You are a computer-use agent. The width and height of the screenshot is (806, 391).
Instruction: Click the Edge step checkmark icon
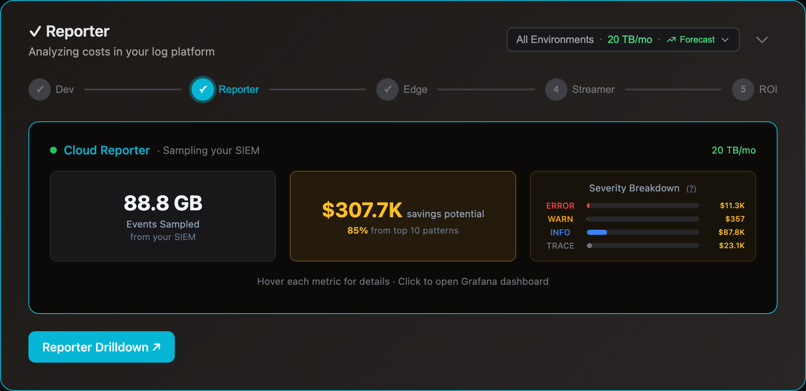(387, 89)
